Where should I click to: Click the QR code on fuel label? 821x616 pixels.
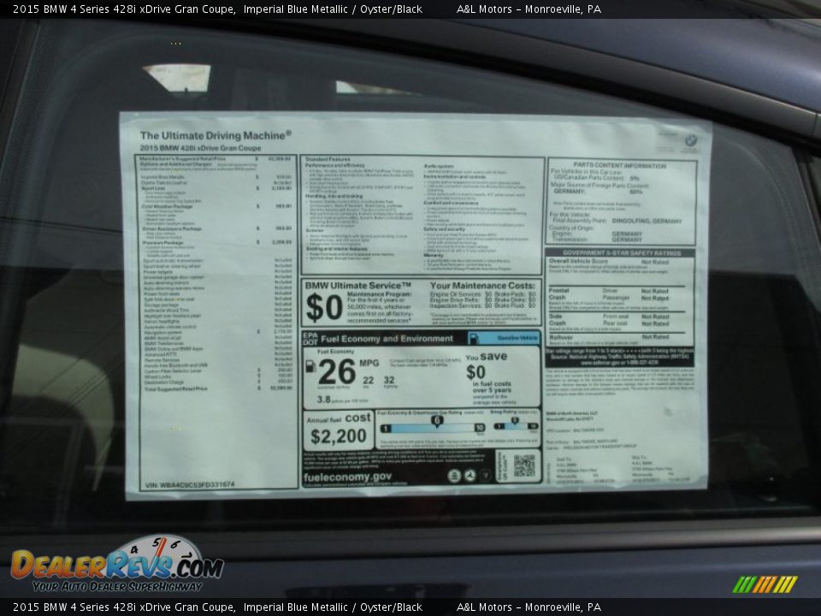(x=523, y=465)
